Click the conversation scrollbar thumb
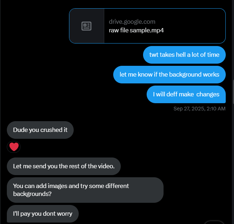Image resolution: width=234 pixels, height=224 pixels. coord(233,92)
